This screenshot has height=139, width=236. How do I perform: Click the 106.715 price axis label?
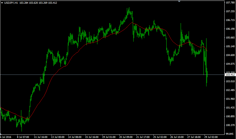[230, 20]
